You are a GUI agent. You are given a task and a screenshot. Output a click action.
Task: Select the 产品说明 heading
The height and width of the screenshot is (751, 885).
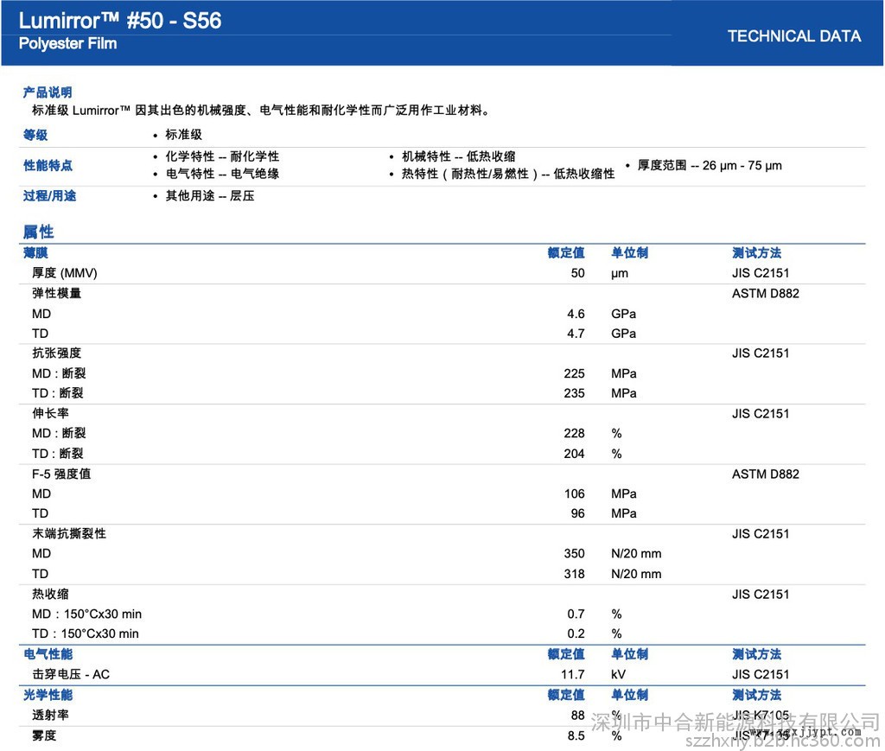48,92
